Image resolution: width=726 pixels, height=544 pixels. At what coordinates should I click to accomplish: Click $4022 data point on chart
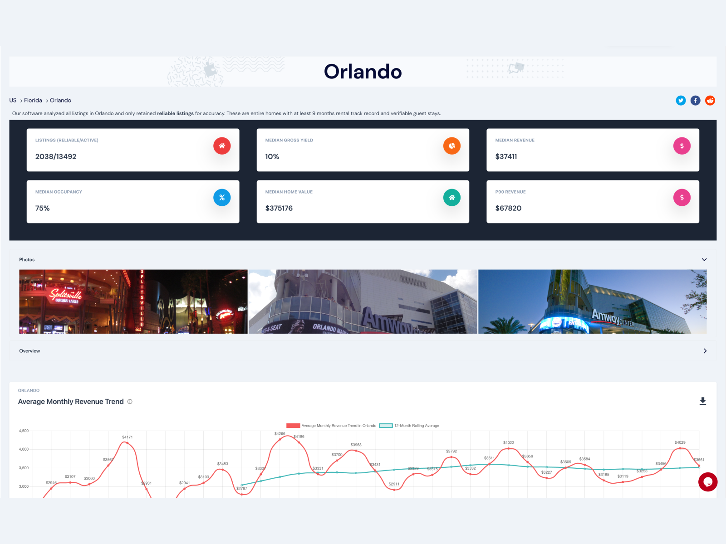tap(509, 448)
